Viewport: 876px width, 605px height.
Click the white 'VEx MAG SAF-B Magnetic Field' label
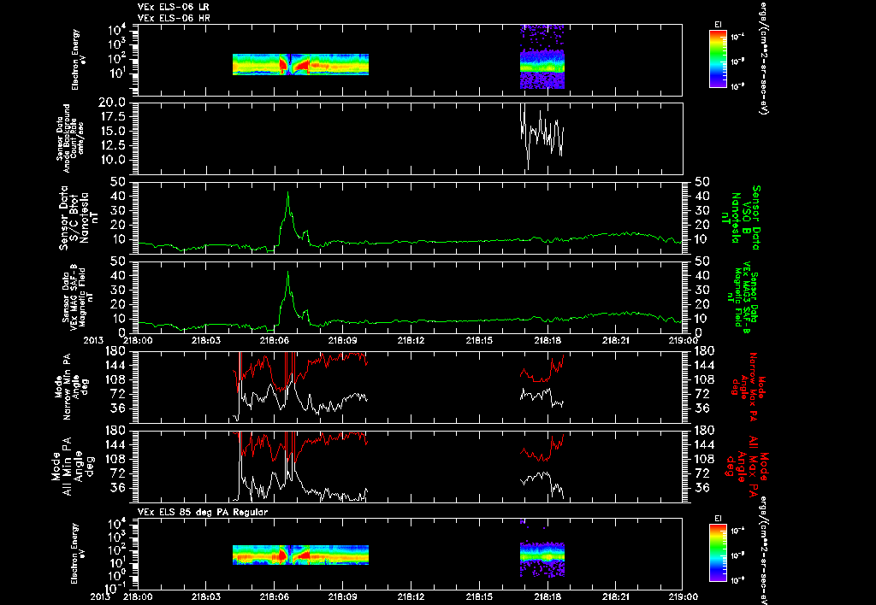pyautogui.click(x=78, y=297)
